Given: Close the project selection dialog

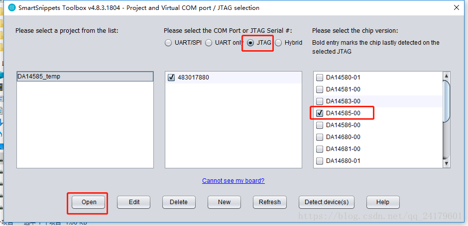Looking at the screenshot, I should pos(457,8).
